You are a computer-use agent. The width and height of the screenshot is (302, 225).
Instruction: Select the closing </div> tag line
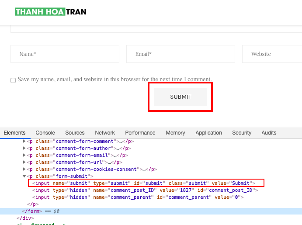pos(25,218)
